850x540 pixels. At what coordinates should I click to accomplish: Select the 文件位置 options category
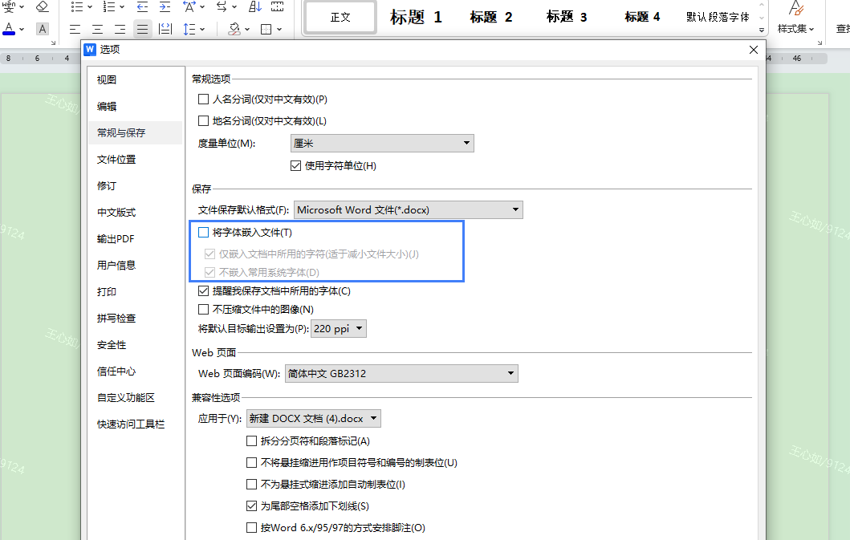pyautogui.click(x=116, y=160)
